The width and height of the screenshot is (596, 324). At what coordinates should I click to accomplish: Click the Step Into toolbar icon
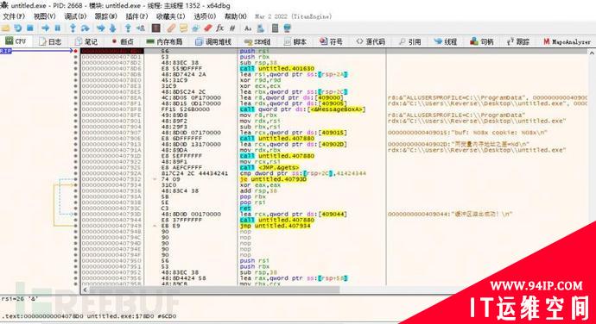[73, 28]
